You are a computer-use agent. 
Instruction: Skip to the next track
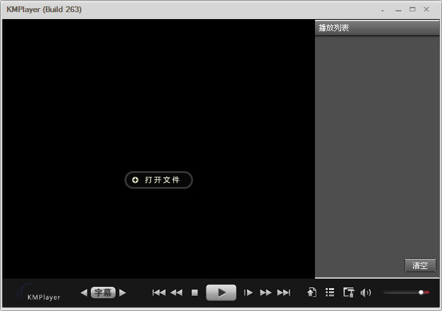click(x=284, y=293)
